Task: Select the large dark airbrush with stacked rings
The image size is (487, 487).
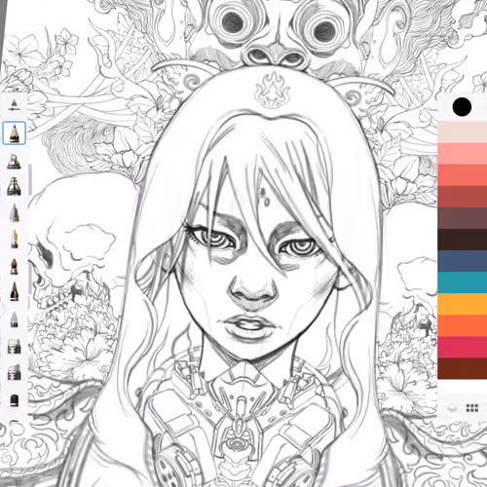Action: pyautogui.click(x=14, y=186)
